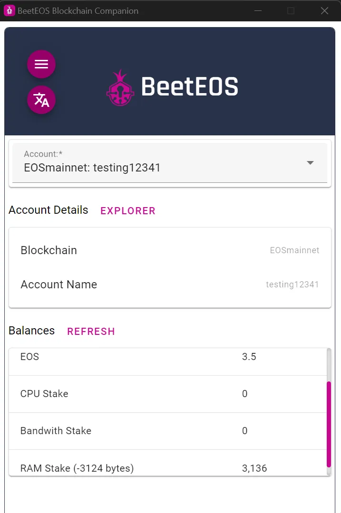The image size is (341, 513).
Task: Select the EOSmainnet: testing12341 account field
Action: pyautogui.click(x=170, y=163)
